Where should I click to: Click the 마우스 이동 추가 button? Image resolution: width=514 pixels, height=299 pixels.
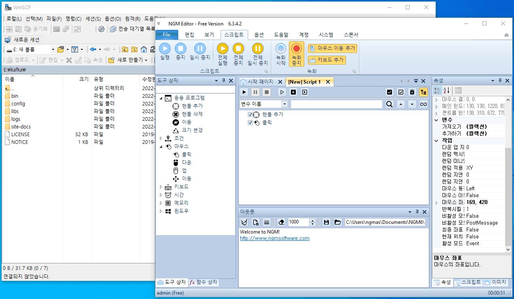(x=332, y=48)
